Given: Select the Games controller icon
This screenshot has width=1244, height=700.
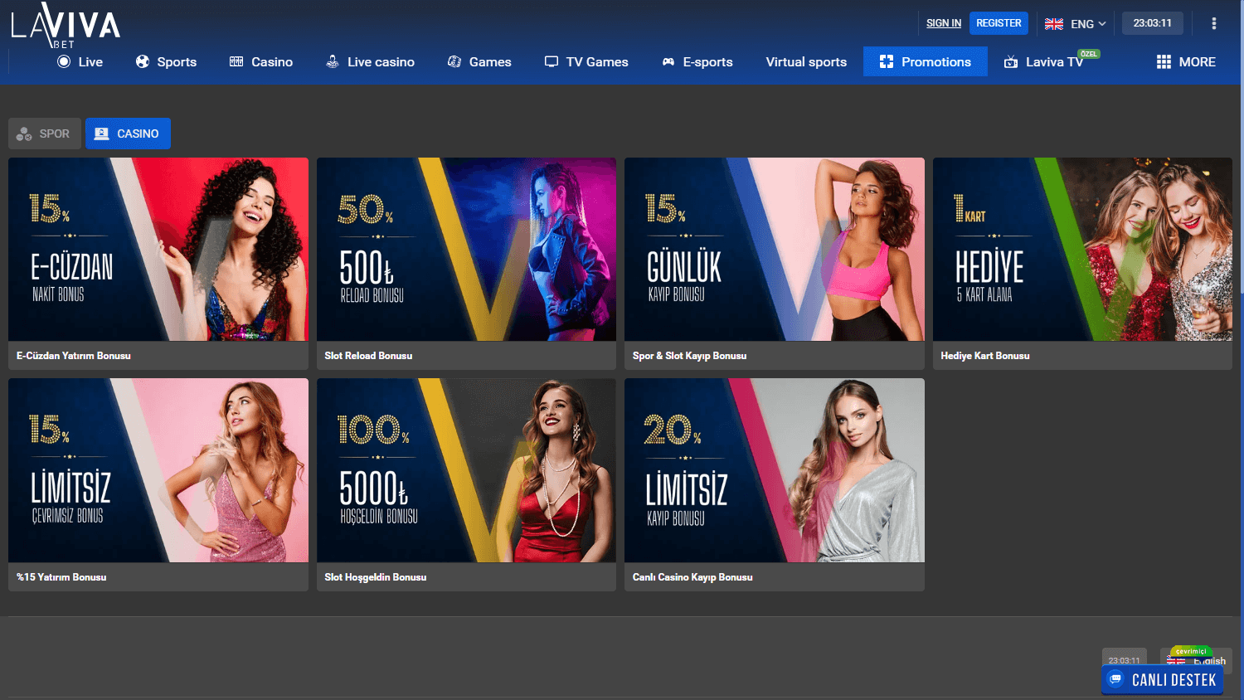Looking at the screenshot, I should [453, 61].
